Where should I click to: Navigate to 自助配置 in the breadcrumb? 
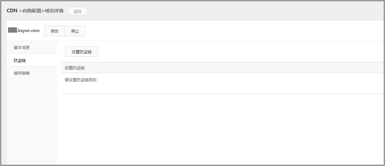pos(32,11)
